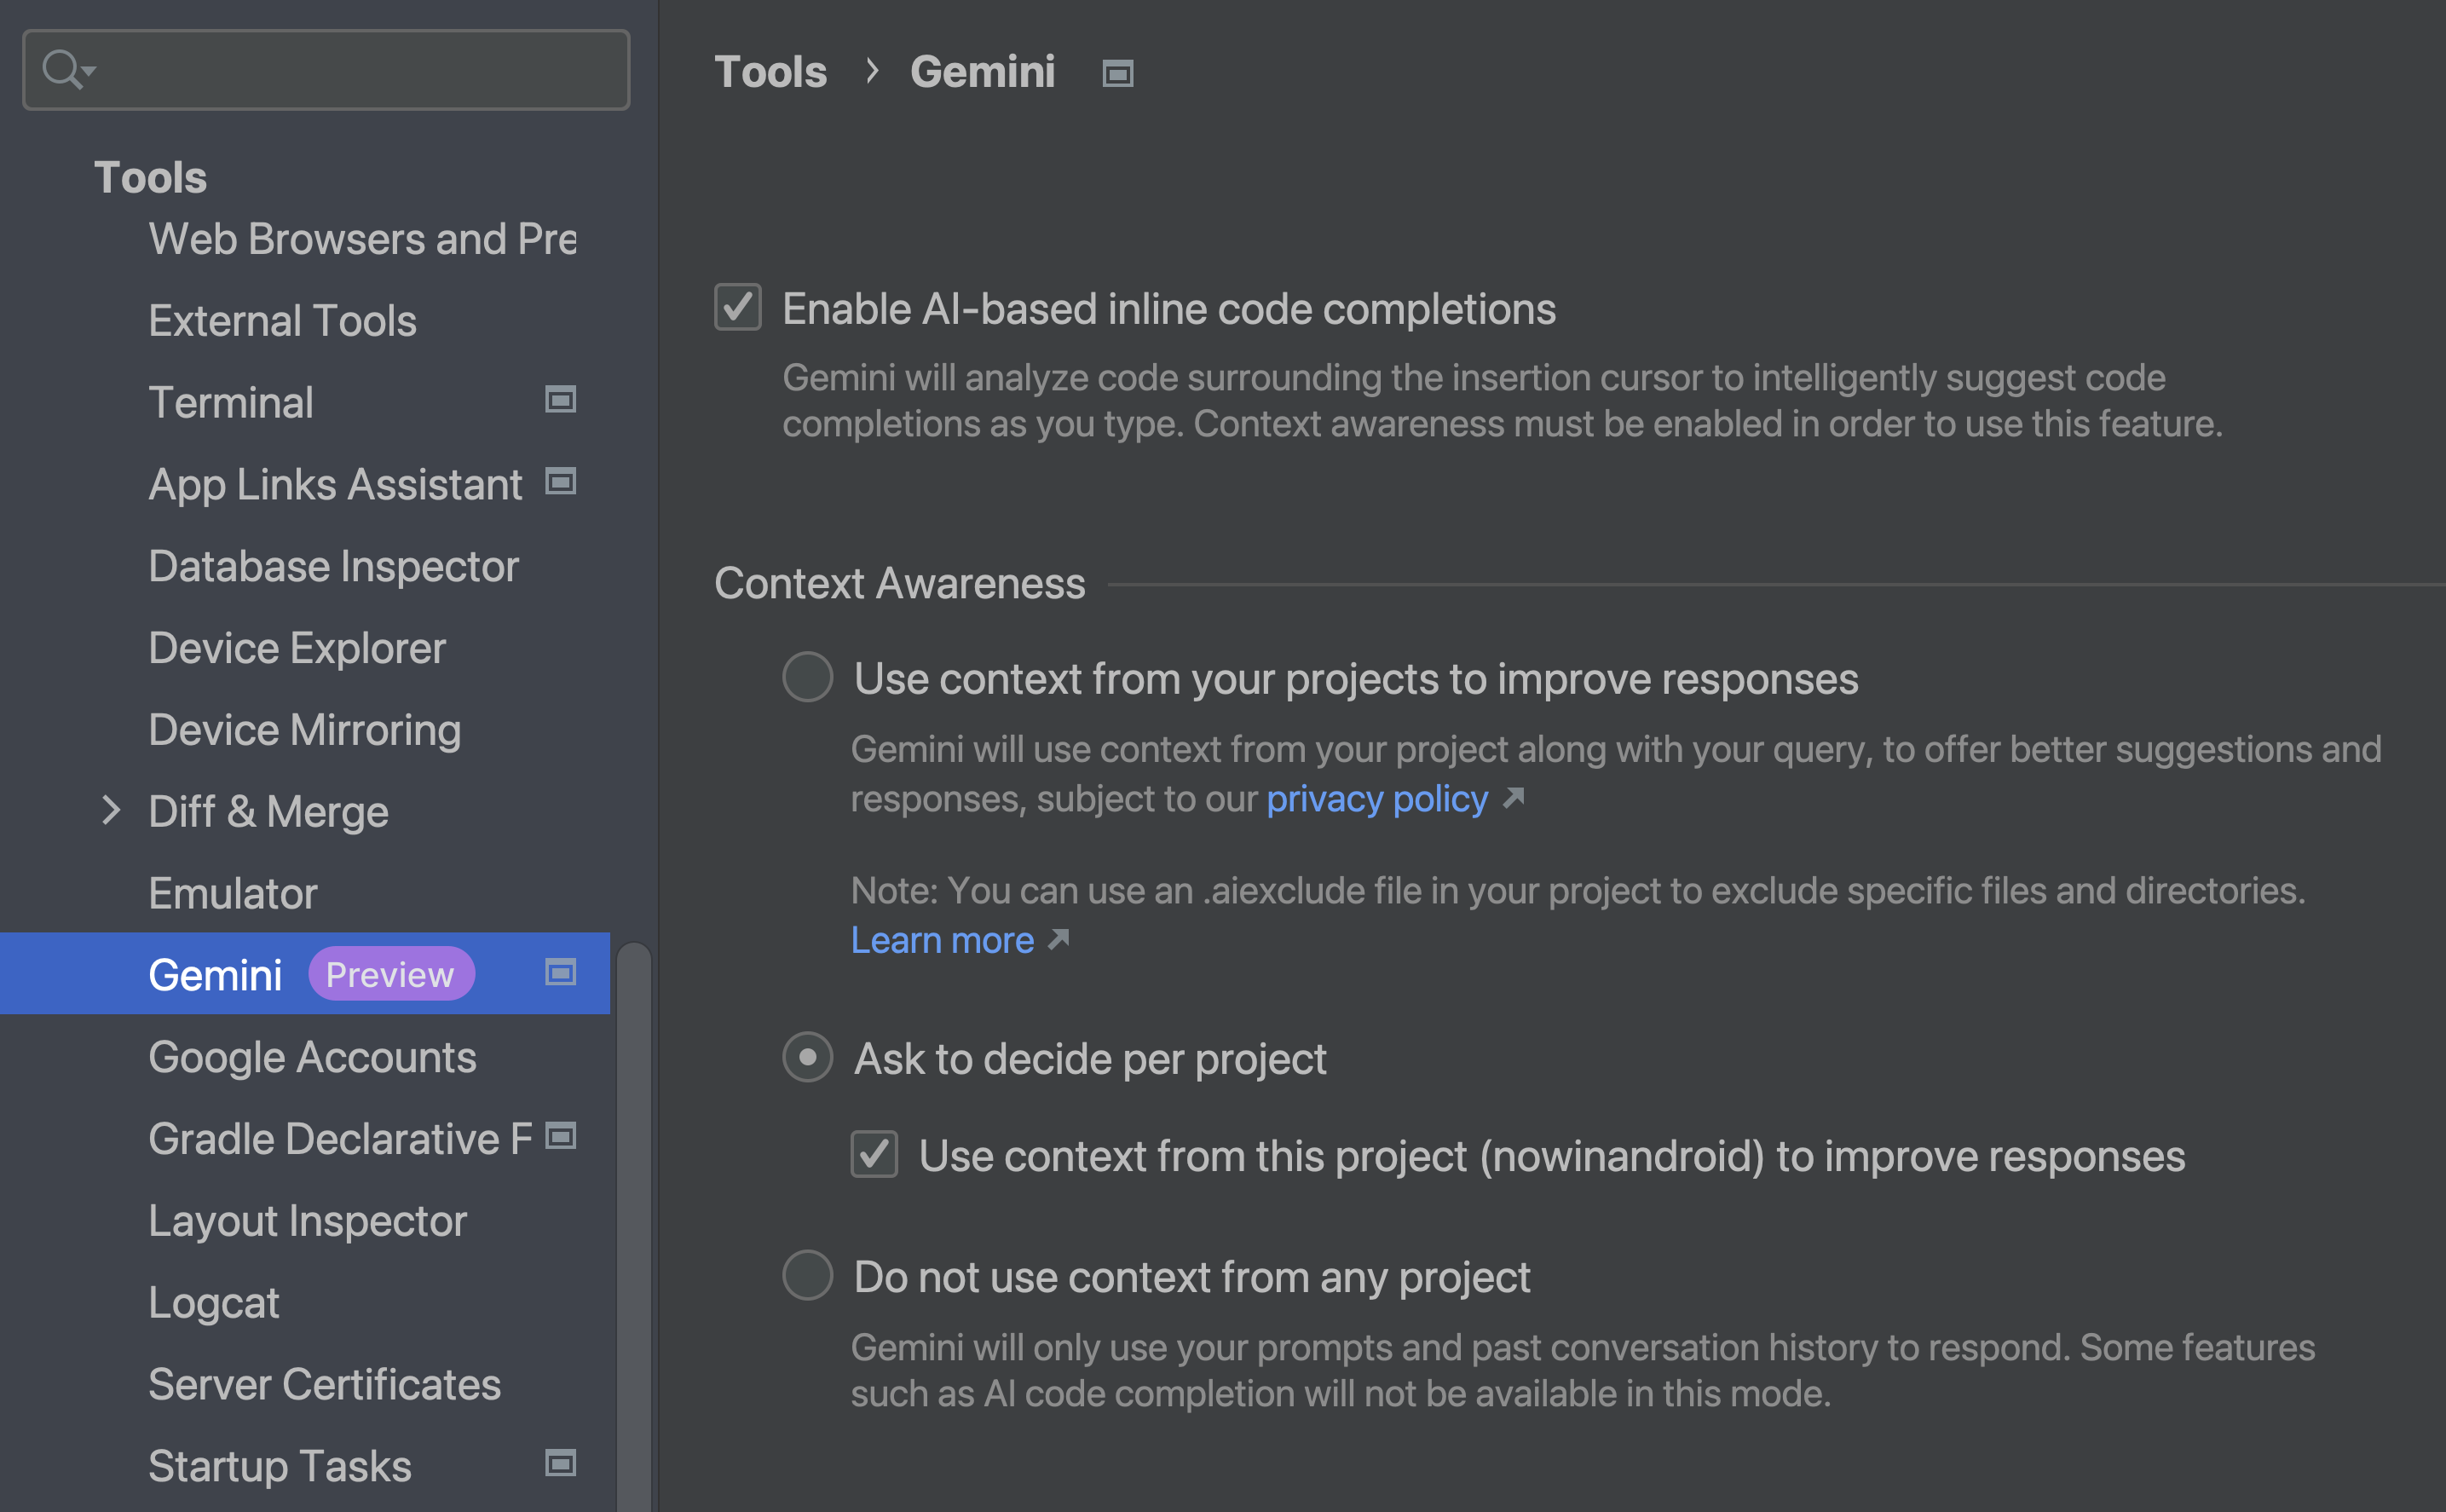
Task: Toggle Enable AI-based inline code completions
Action: [x=736, y=309]
